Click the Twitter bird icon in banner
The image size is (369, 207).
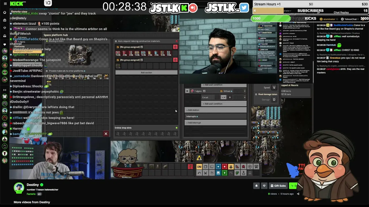click(x=244, y=8)
